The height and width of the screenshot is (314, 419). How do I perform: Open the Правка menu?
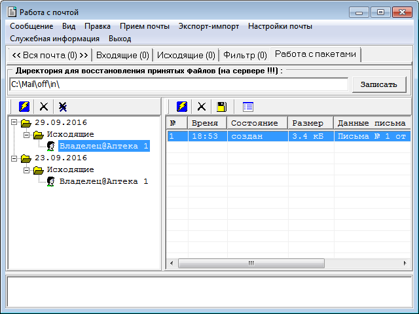tap(98, 26)
